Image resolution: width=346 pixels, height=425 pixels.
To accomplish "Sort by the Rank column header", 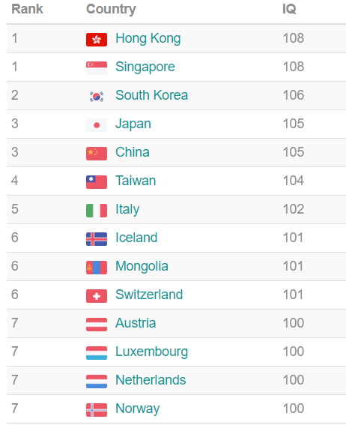I will point(27,9).
